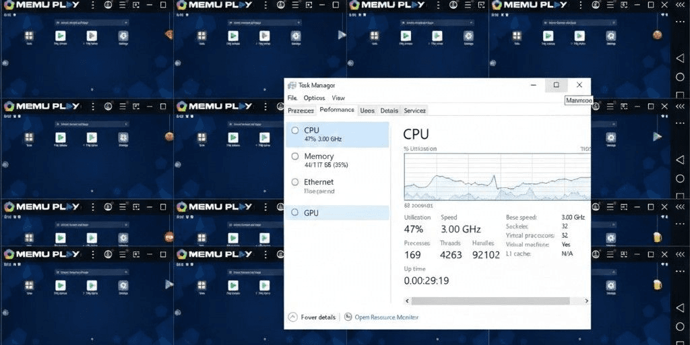Image resolution: width=690 pixels, height=345 pixels.
Task: Switch to Details tab in Task Manager
Action: 389,111
